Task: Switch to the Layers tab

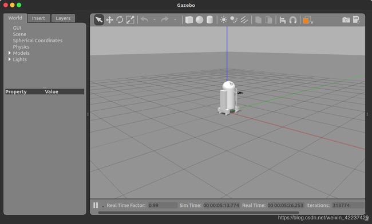Action: [x=63, y=18]
